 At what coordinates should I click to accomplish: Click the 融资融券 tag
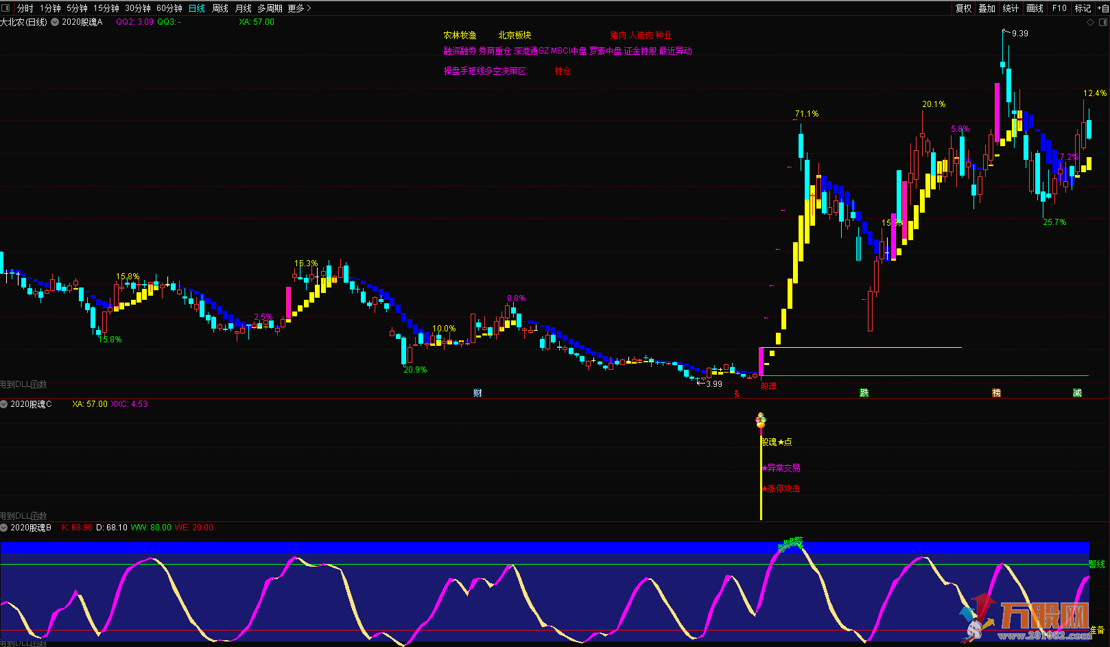pyautogui.click(x=460, y=51)
